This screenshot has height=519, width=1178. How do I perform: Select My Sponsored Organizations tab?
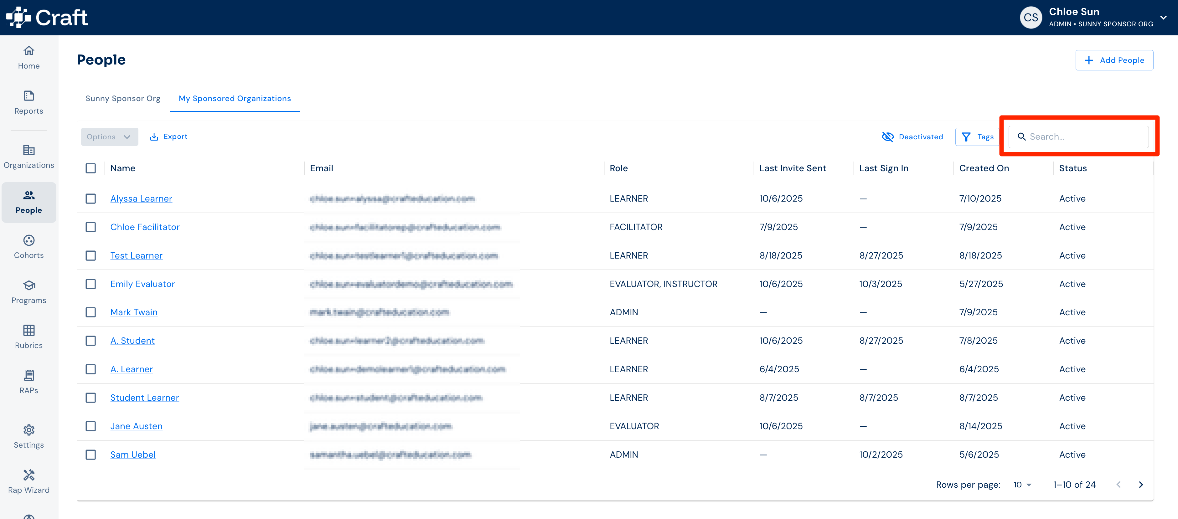(x=235, y=98)
